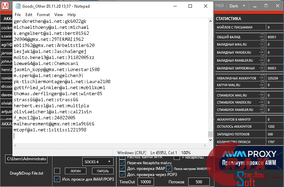Toggle Поиск настроек IMAP/POP checkbox

point(169,169)
